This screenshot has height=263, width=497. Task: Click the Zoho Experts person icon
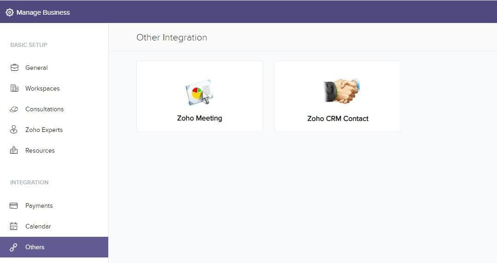[x=14, y=130]
